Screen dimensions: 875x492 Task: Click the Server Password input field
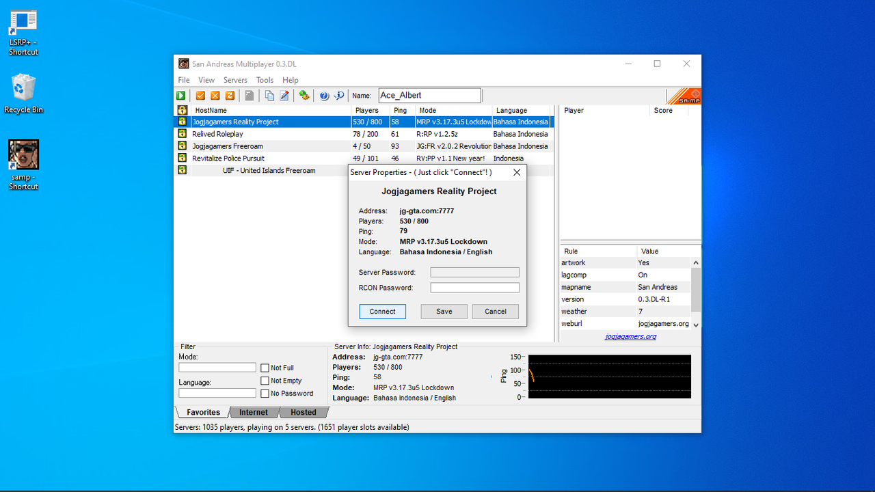coord(474,272)
